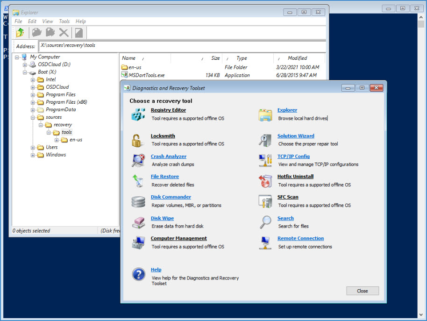Click the '0 objects selected' status text

click(x=31, y=231)
